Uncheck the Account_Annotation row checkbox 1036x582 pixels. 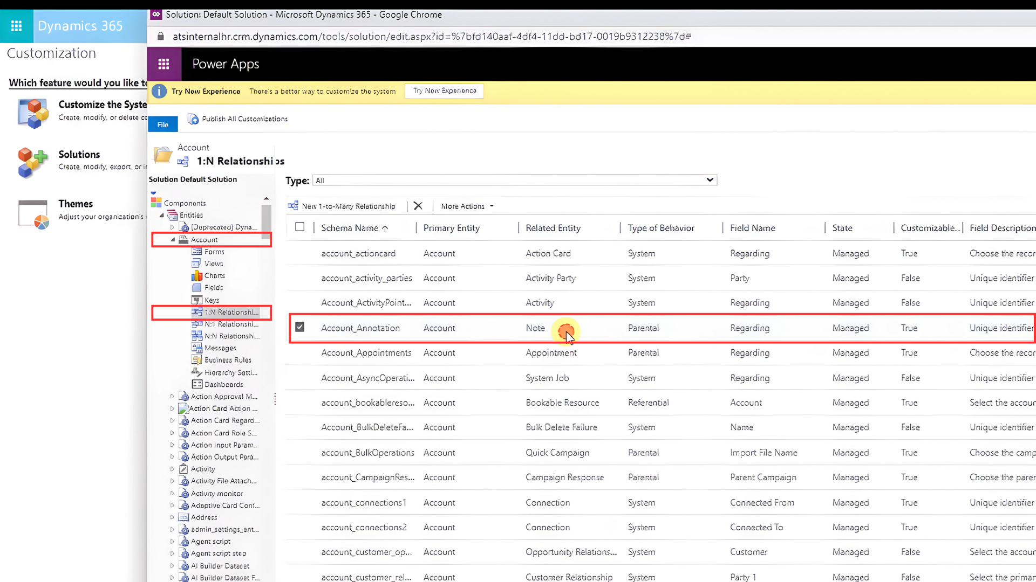click(299, 327)
